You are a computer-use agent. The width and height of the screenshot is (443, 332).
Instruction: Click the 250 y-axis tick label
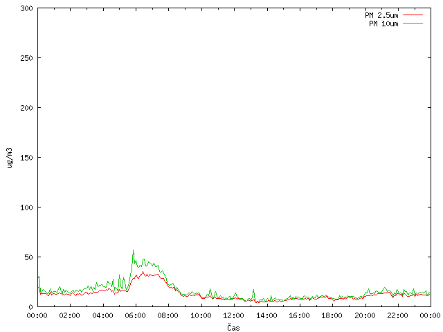pyautogui.click(x=26, y=58)
